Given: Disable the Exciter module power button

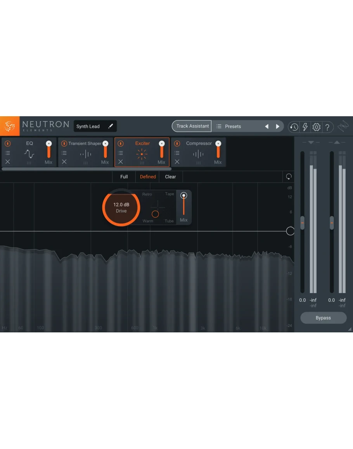Looking at the screenshot, I should 121,143.
